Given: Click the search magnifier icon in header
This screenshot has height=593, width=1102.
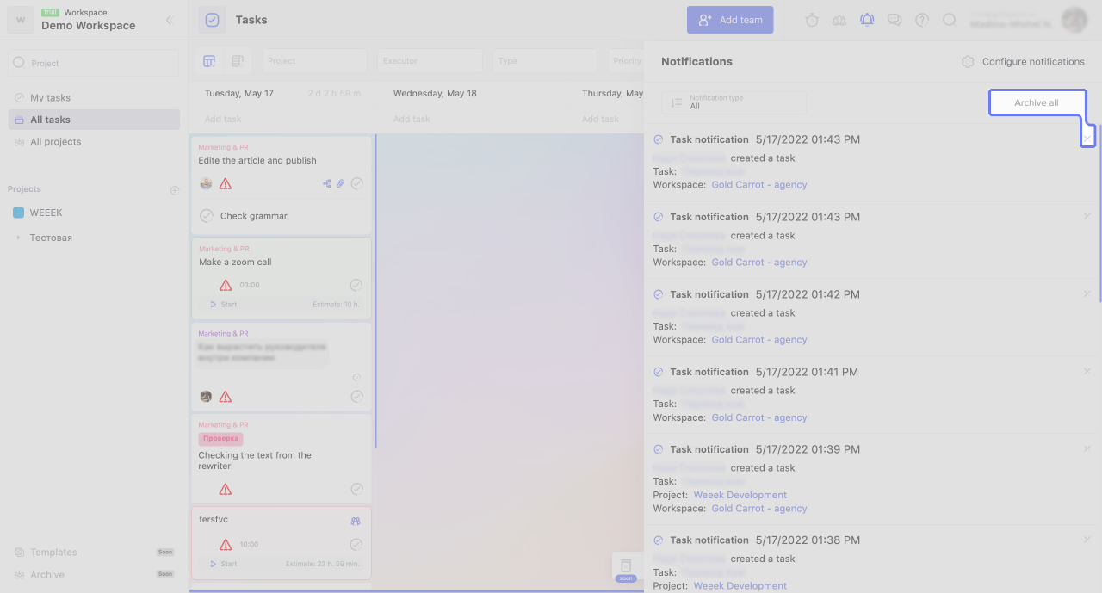Looking at the screenshot, I should coord(950,20).
